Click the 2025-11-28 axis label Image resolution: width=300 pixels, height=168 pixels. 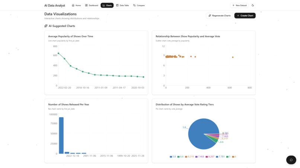[138, 156]
